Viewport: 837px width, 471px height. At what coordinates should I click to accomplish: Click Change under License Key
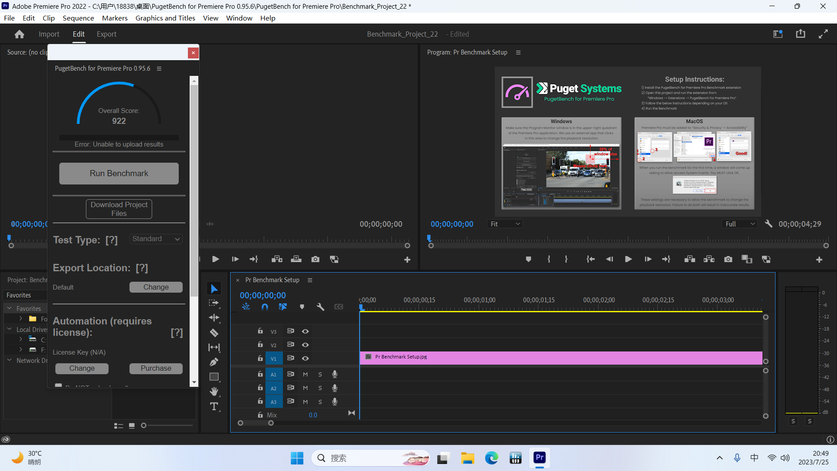[82, 369]
